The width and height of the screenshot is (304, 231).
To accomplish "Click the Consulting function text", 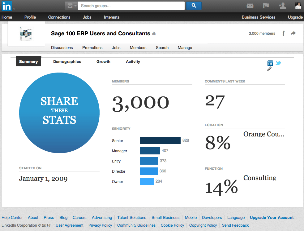I will 260,178.
